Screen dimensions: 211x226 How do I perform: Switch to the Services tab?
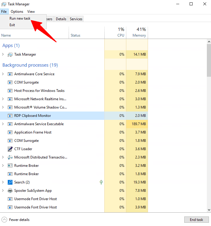click(76, 19)
